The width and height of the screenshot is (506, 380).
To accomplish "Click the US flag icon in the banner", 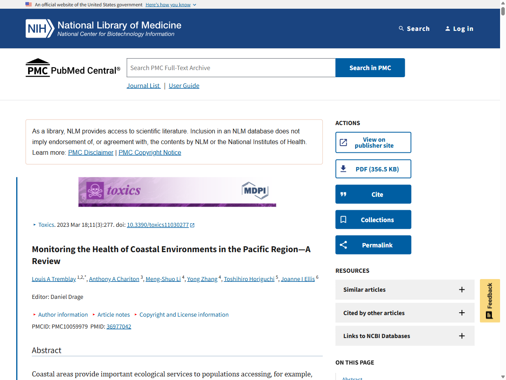I will 28,4.
